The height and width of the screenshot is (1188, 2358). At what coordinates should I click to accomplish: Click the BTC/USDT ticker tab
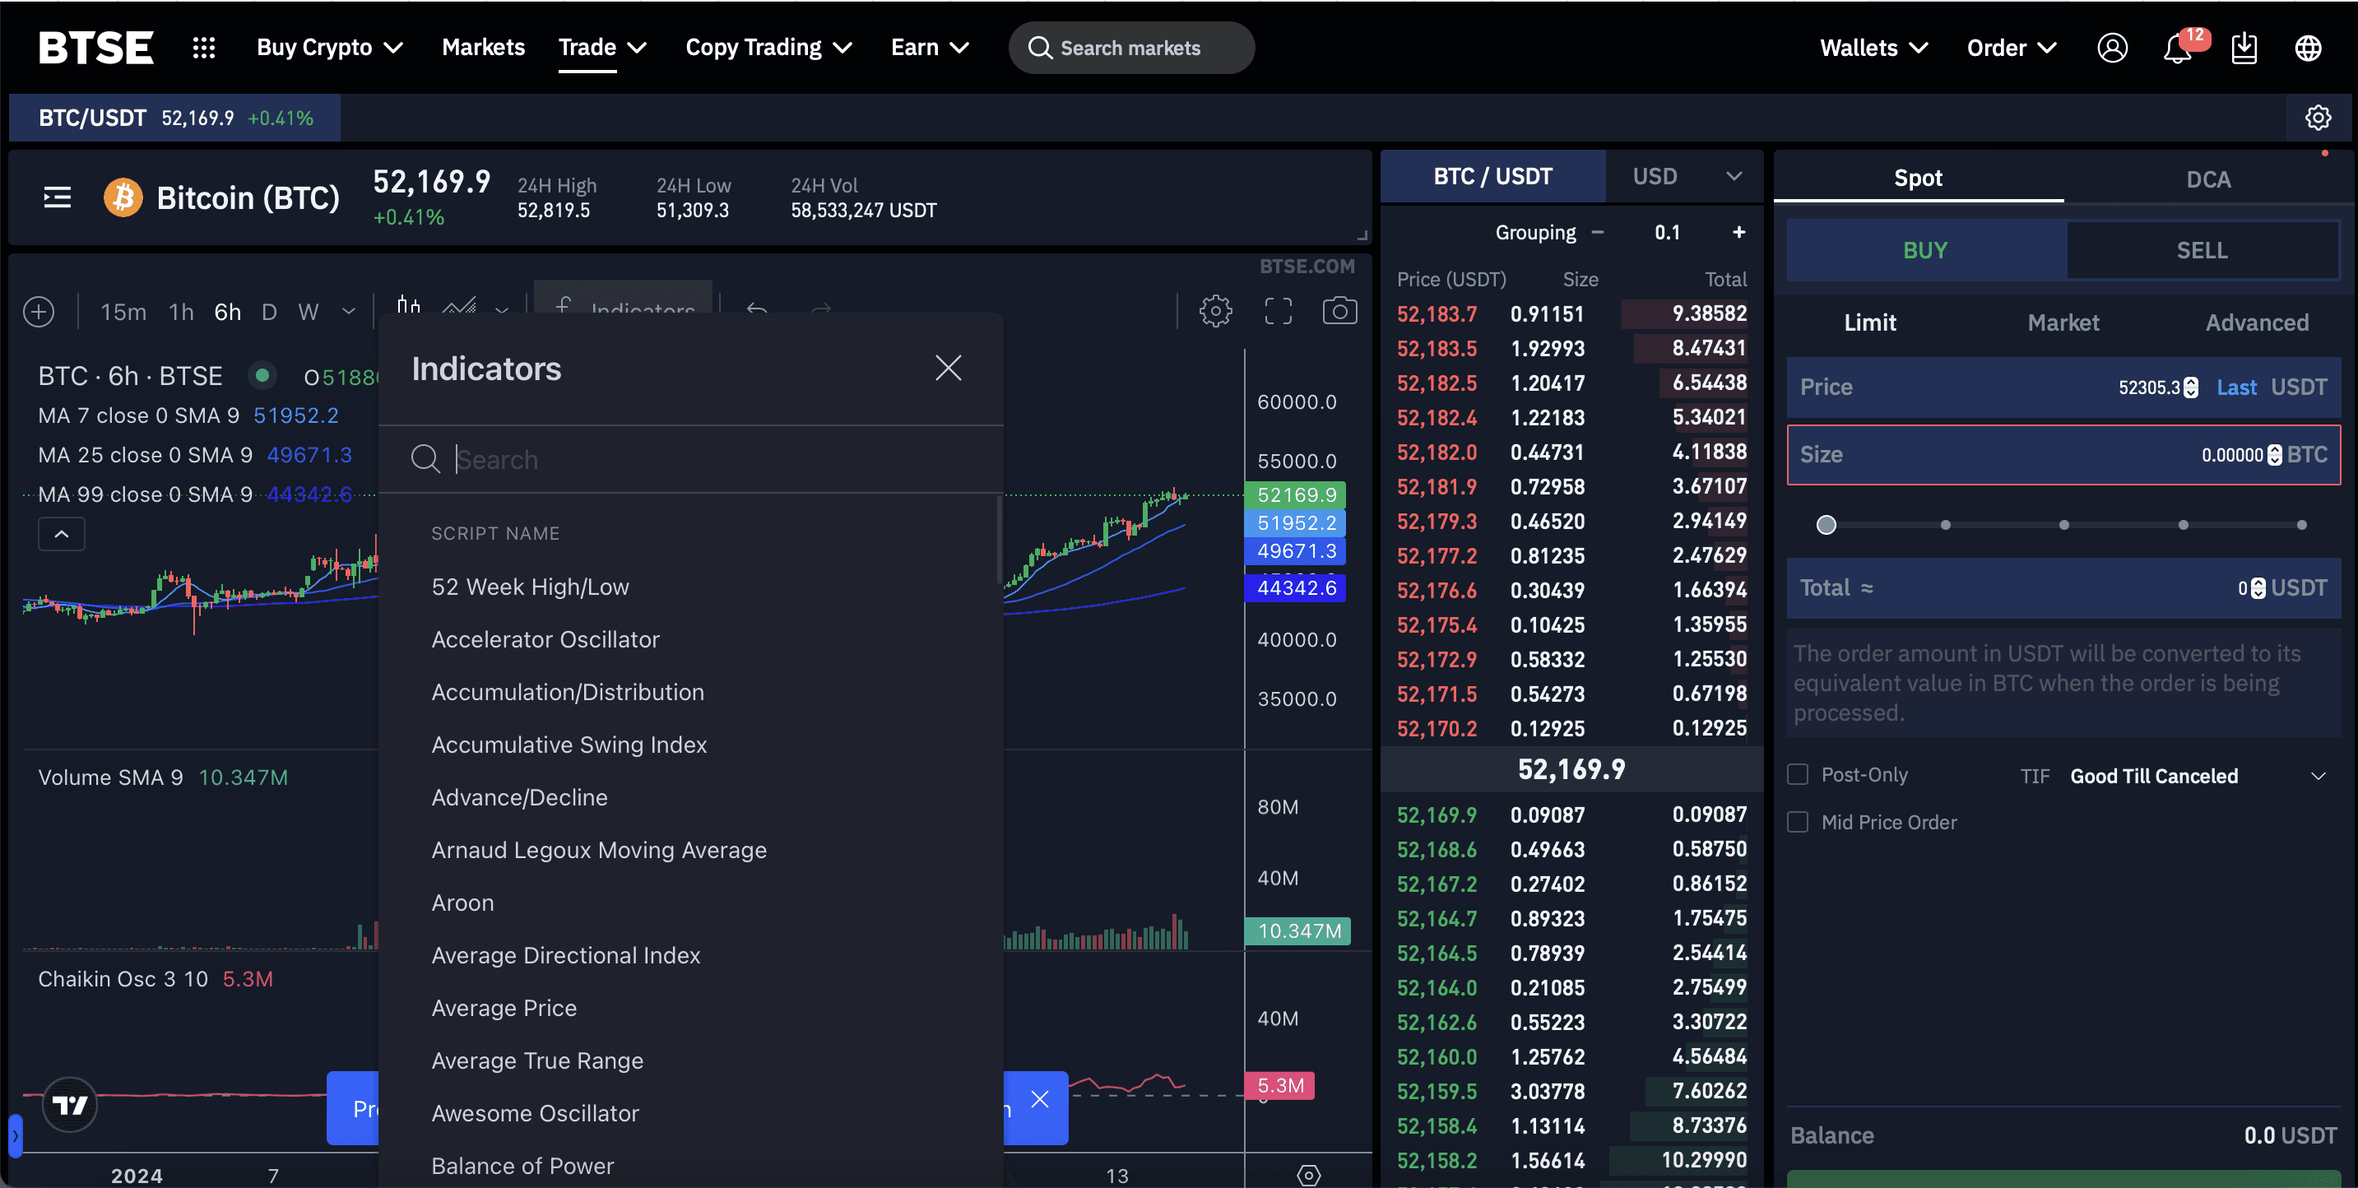175,118
